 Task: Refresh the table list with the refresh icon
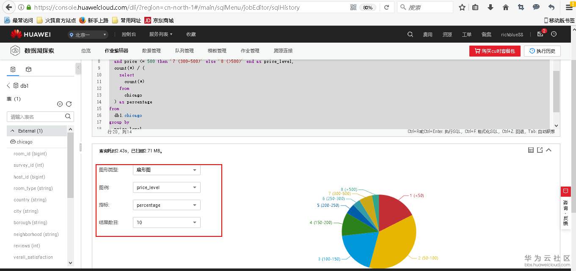pos(69,104)
